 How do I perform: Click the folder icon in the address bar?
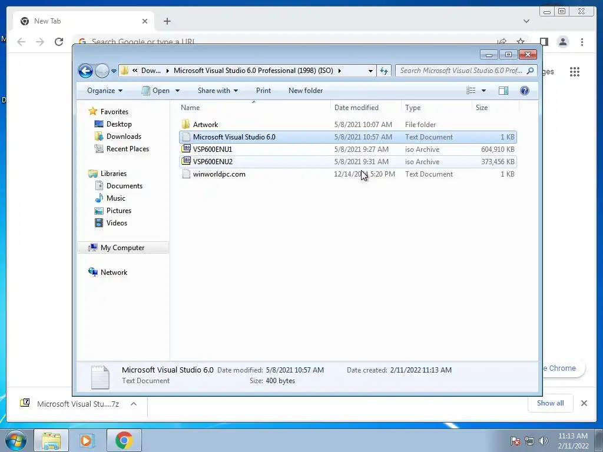[x=124, y=71]
